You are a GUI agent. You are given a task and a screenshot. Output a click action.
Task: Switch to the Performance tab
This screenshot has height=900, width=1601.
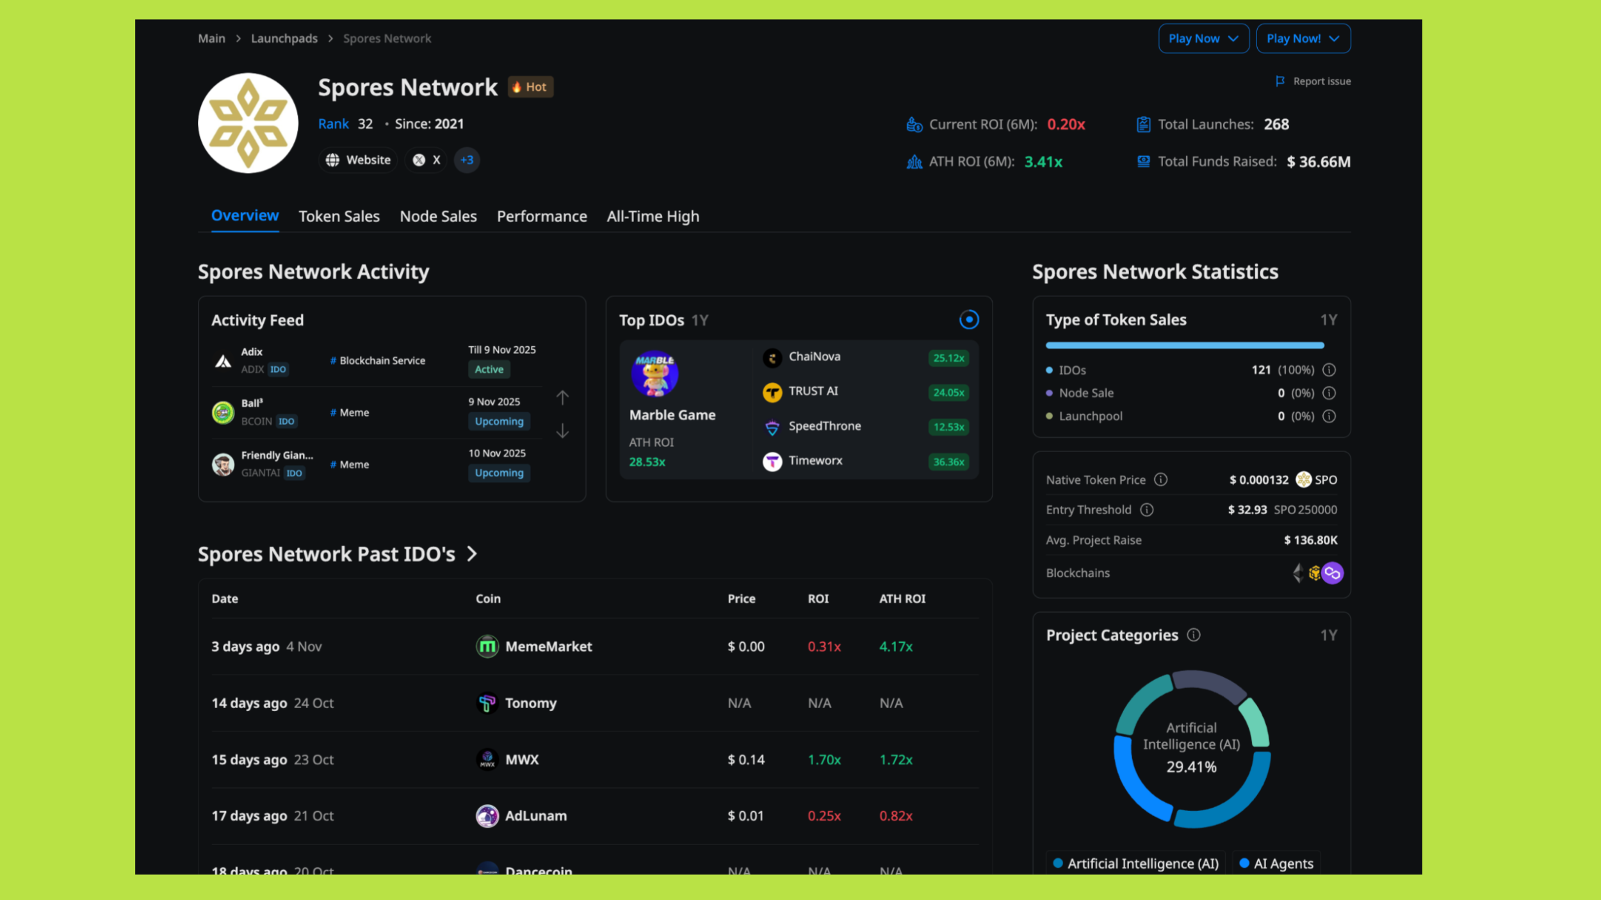541,216
